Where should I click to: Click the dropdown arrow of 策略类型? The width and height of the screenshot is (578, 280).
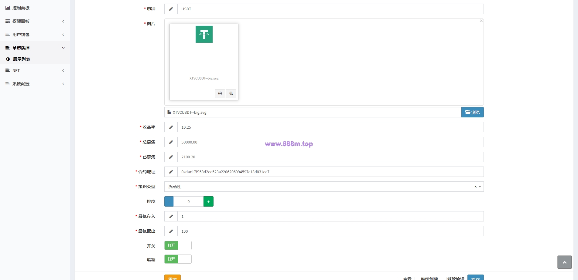(x=480, y=187)
